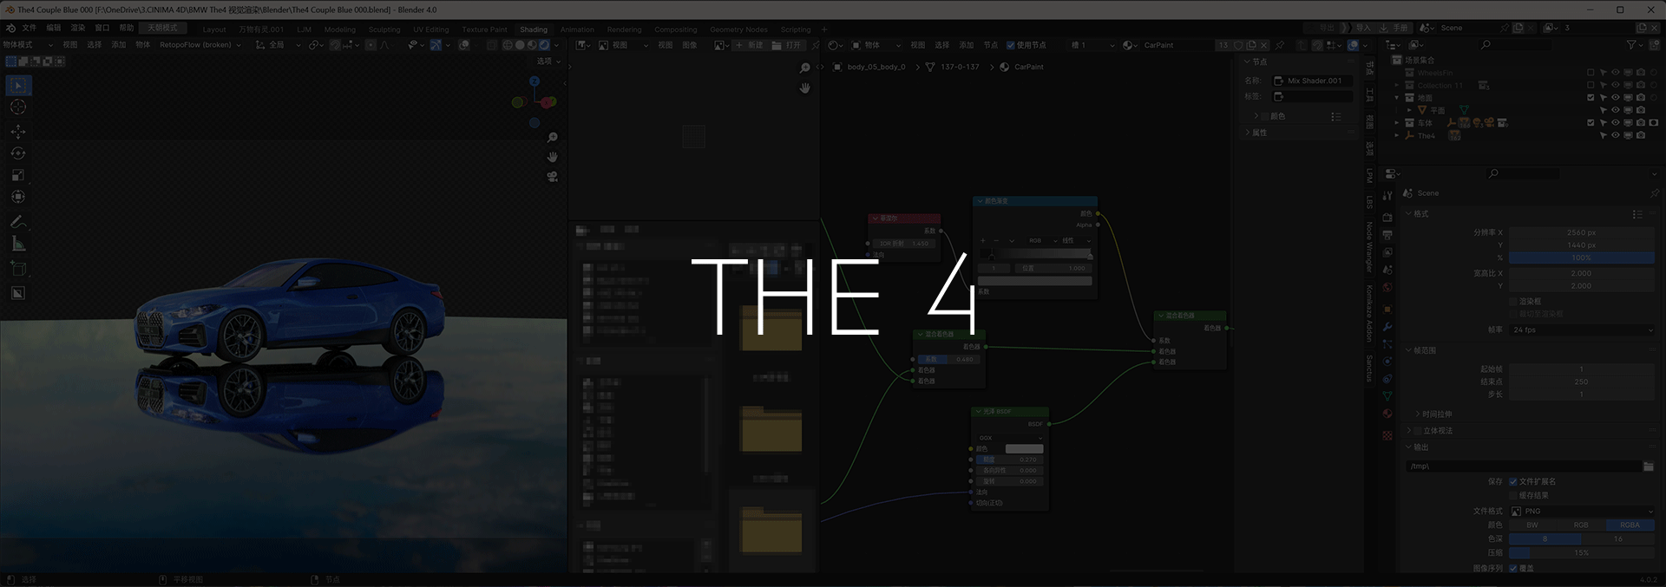Click the 天朝模式 button
The width and height of the screenshot is (1666, 587).
pos(162,28)
